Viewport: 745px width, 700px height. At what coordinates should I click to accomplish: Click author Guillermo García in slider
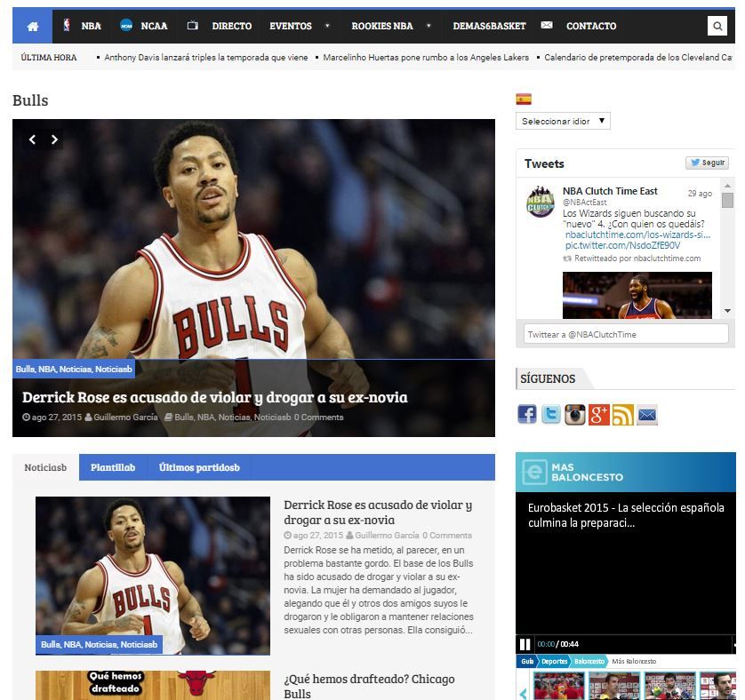pos(125,417)
